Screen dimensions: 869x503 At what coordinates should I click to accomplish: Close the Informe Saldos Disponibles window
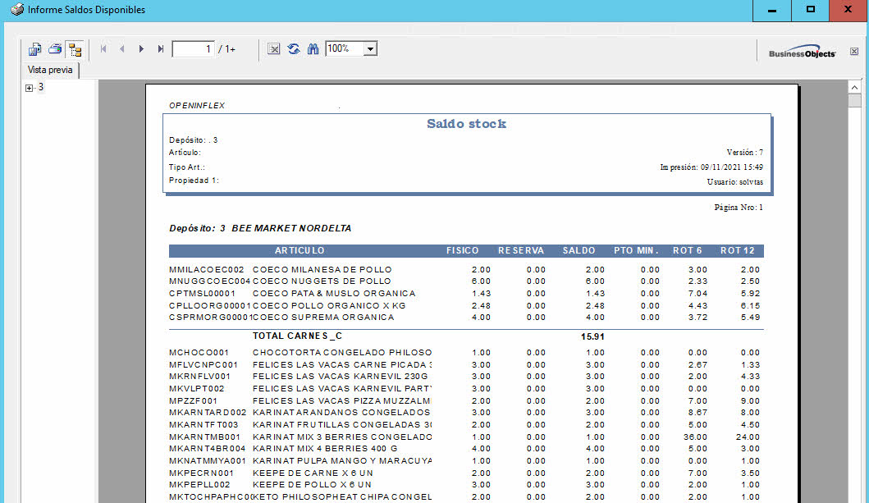[x=848, y=10]
